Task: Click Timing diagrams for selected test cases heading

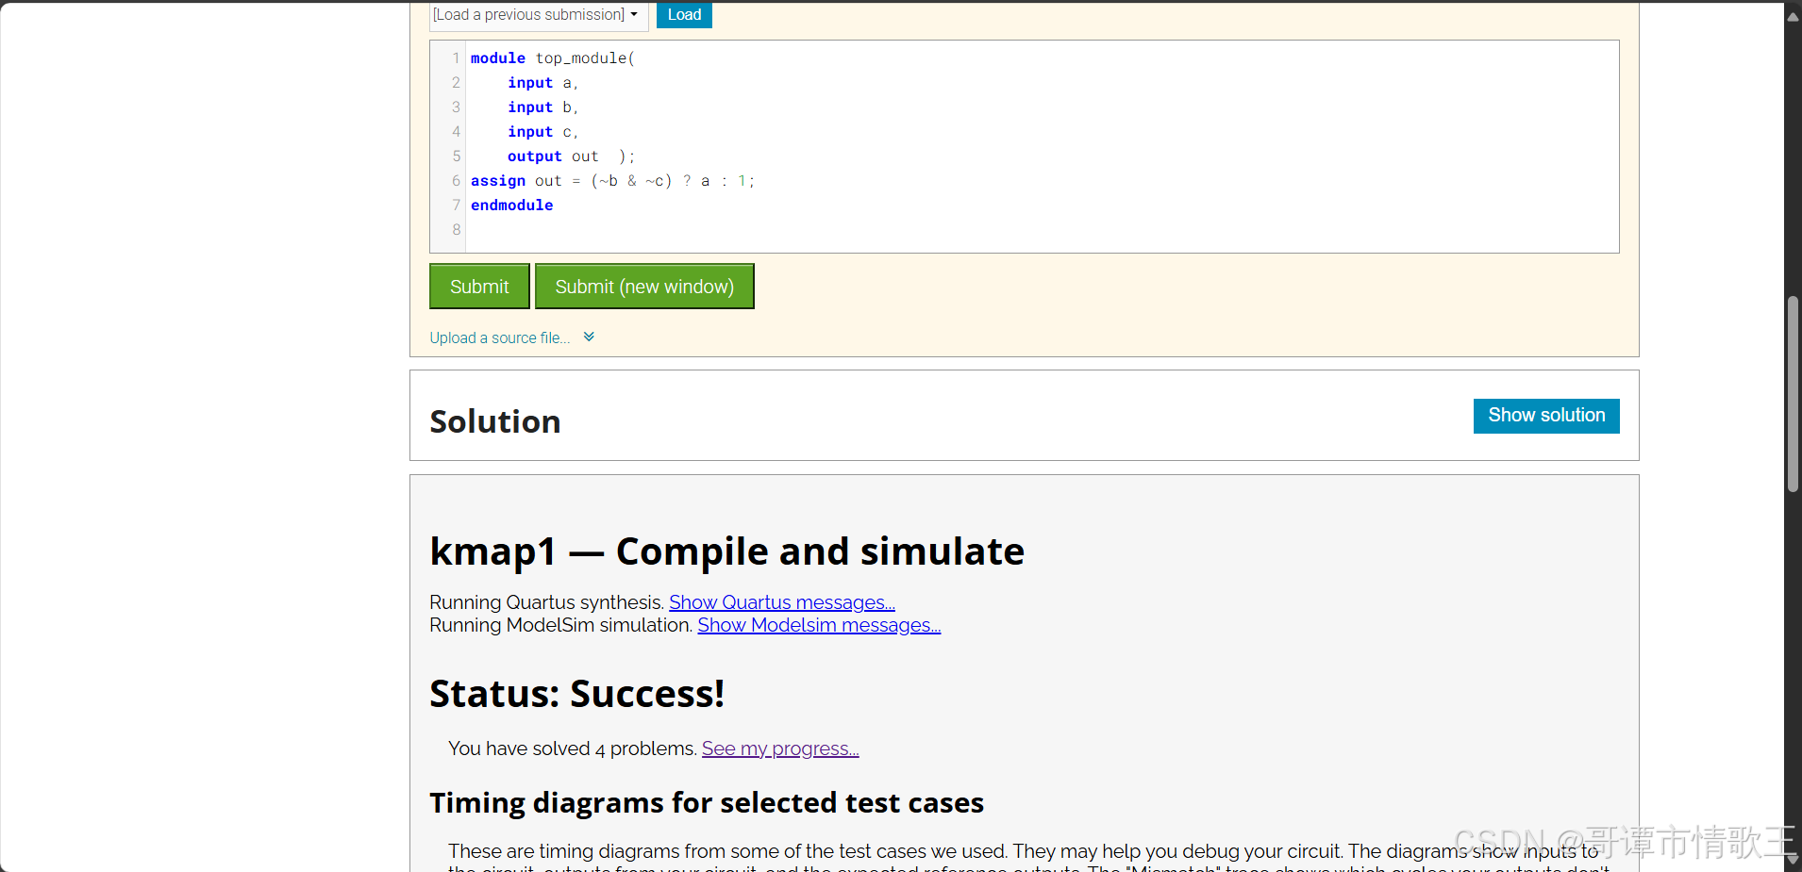Action: coord(707,802)
